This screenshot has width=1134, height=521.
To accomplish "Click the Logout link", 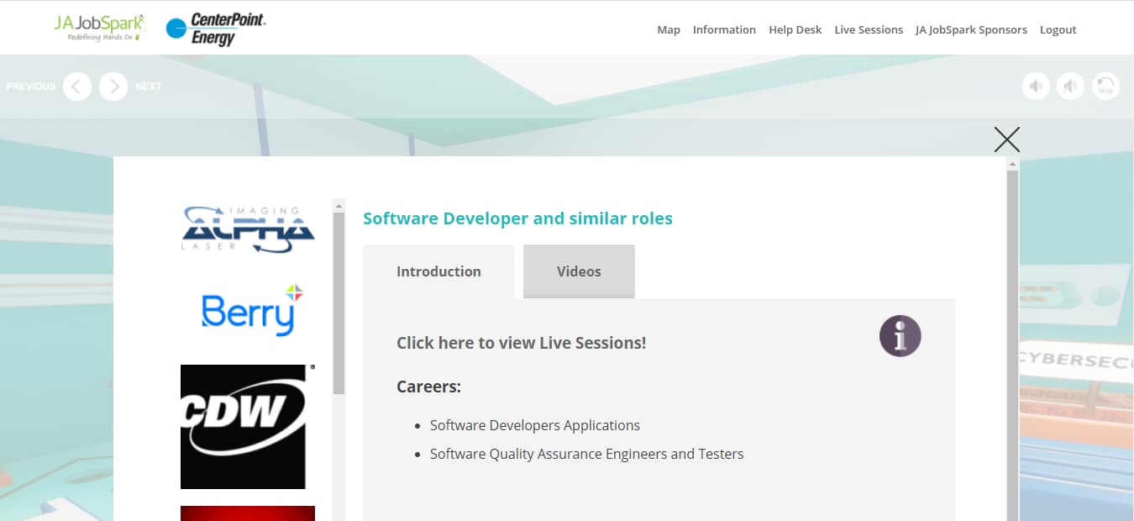I will pyautogui.click(x=1058, y=29).
